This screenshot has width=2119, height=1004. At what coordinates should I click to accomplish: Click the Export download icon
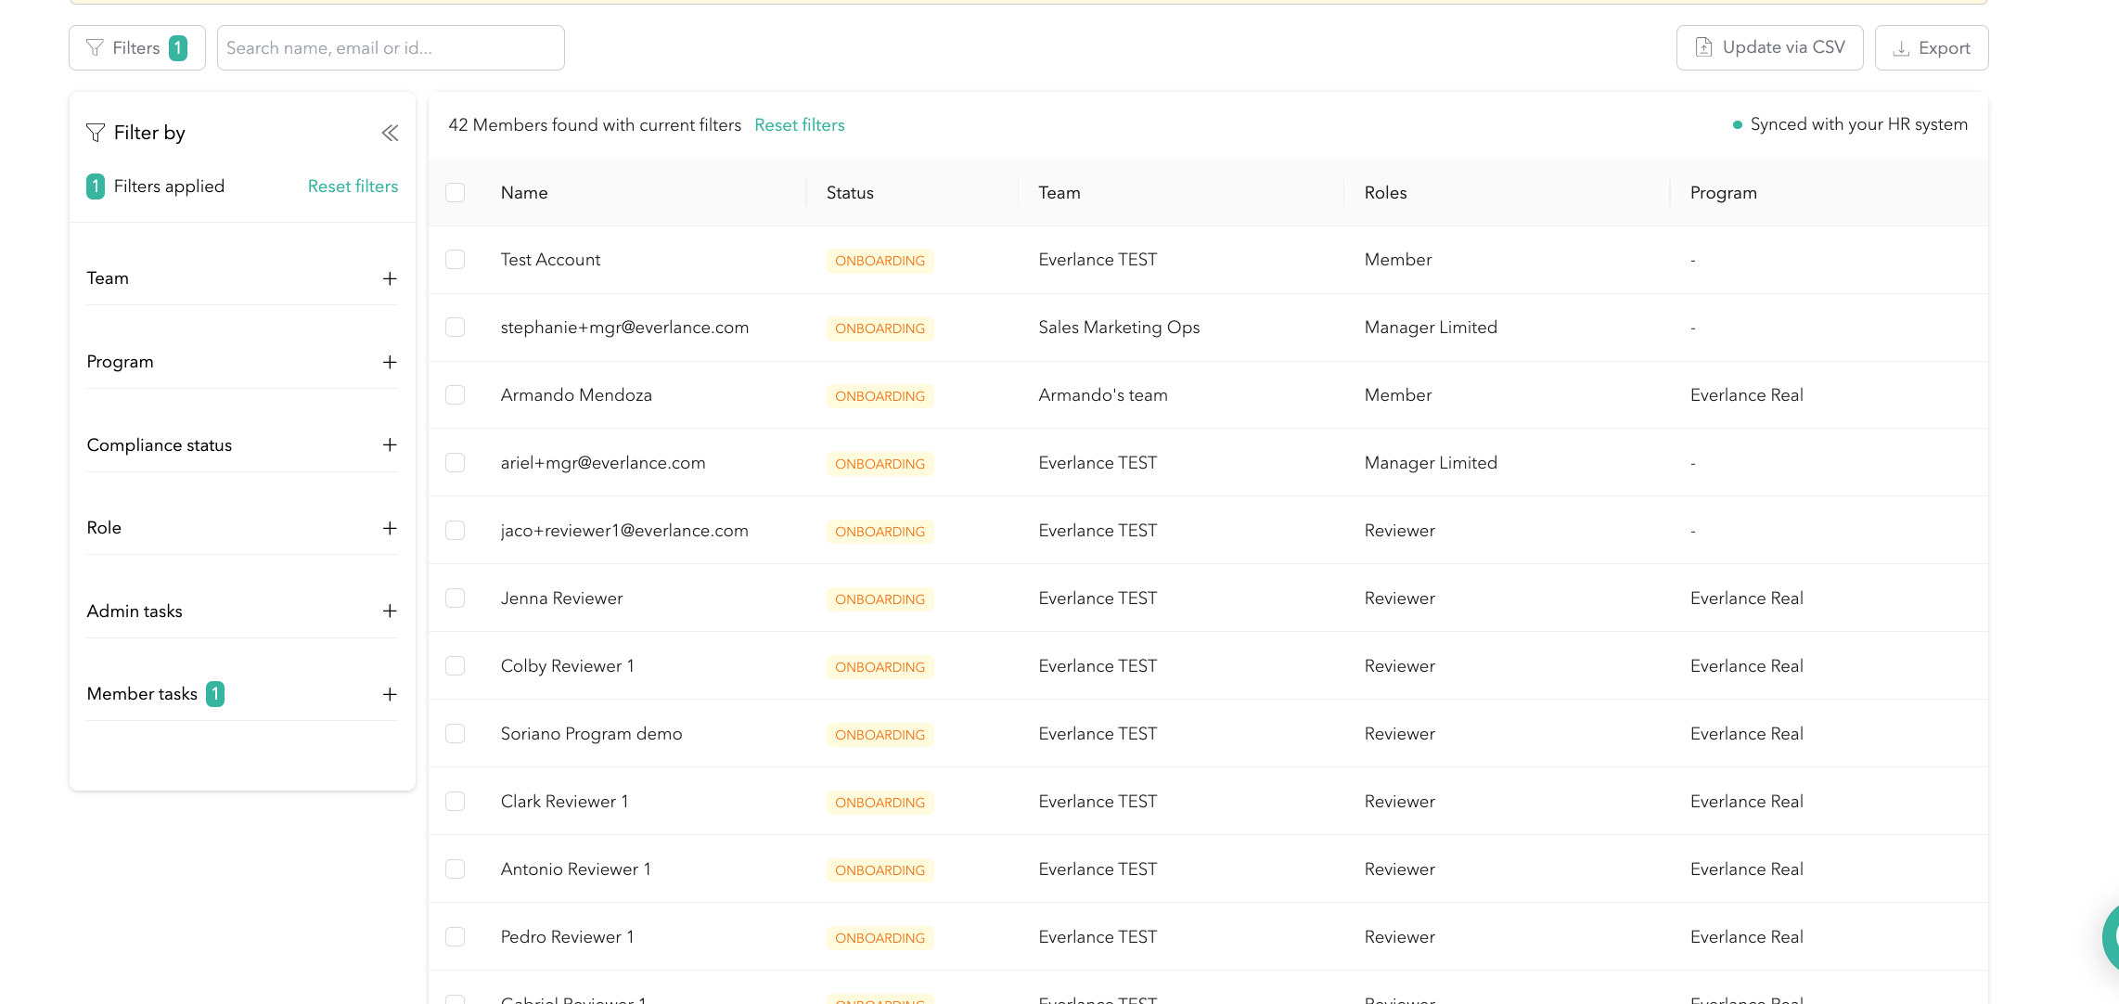click(1901, 48)
